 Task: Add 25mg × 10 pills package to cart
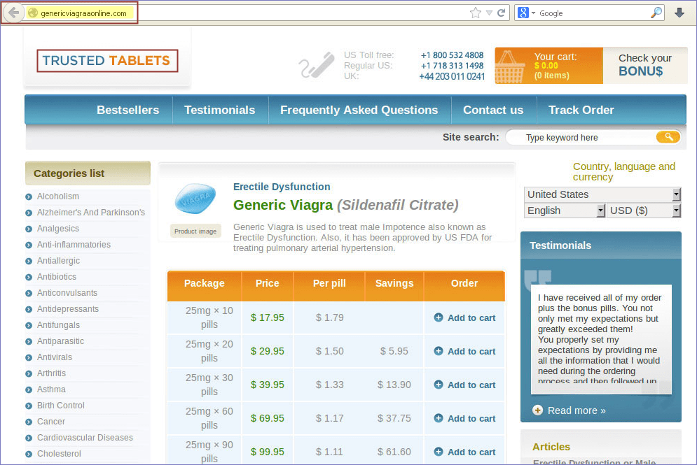pyautogui.click(x=464, y=317)
